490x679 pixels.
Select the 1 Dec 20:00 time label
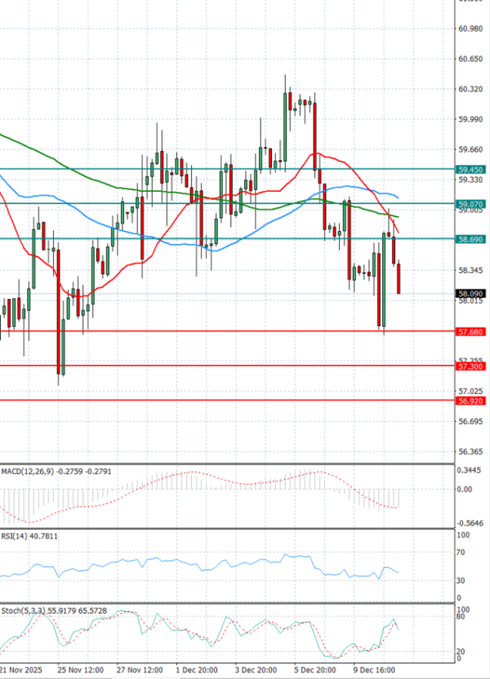click(x=197, y=668)
